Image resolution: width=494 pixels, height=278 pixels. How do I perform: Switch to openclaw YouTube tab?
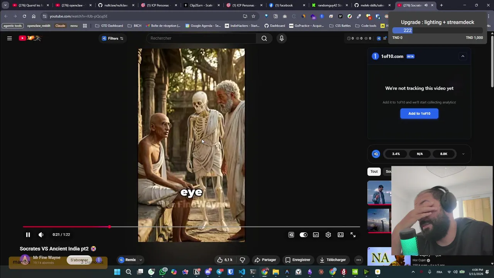pos(74,5)
